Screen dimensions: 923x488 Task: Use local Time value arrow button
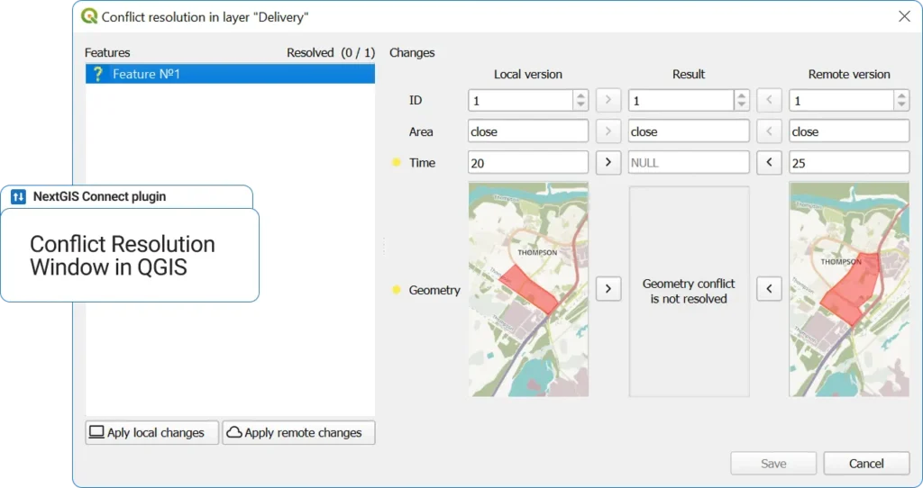[x=608, y=163]
